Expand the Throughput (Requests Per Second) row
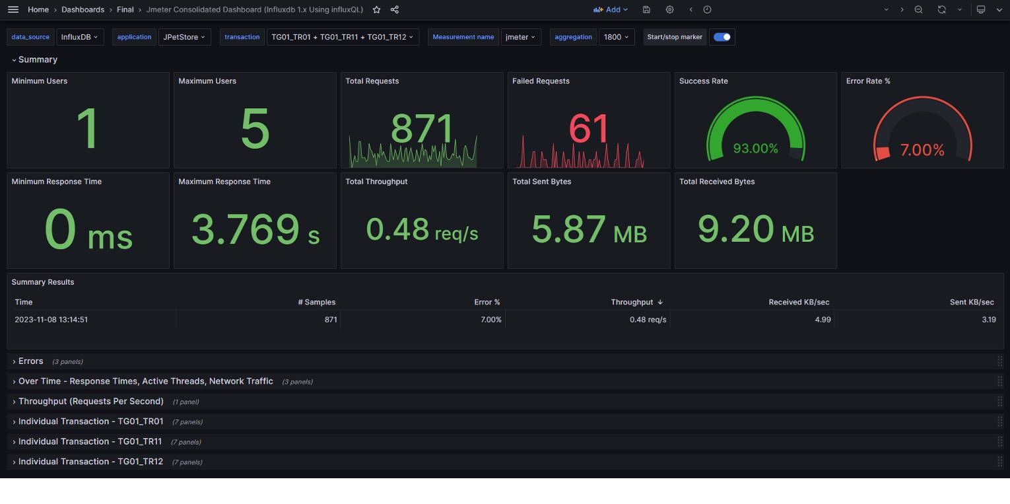This screenshot has height=504, width=1010. click(x=90, y=402)
